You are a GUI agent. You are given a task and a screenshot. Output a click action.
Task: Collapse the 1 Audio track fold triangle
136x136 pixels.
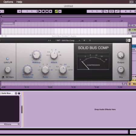pyautogui.click(x=130, y=30)
